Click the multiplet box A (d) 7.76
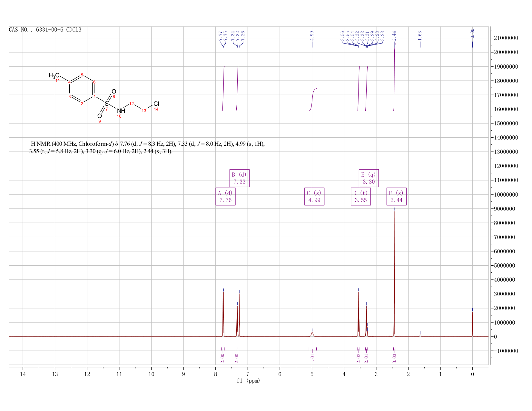Screen dimensions: 532x411 tap(225, 196)
